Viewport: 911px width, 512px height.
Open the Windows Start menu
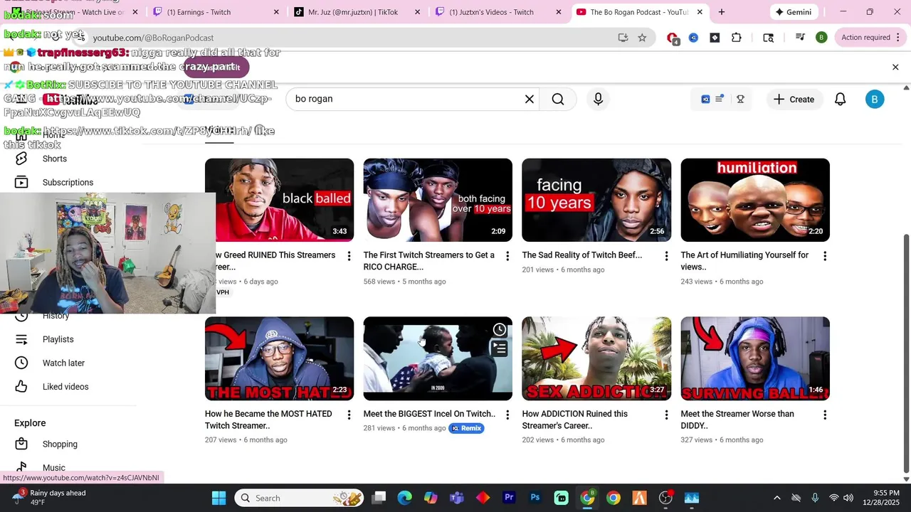218,498
